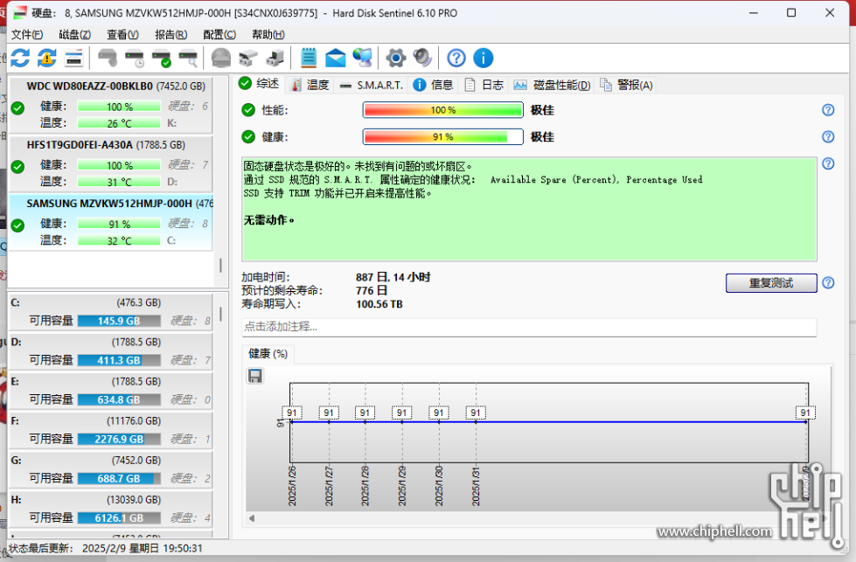Click the help icon beside performance bar
Screen dimensions: 856x562
(828, 110)
